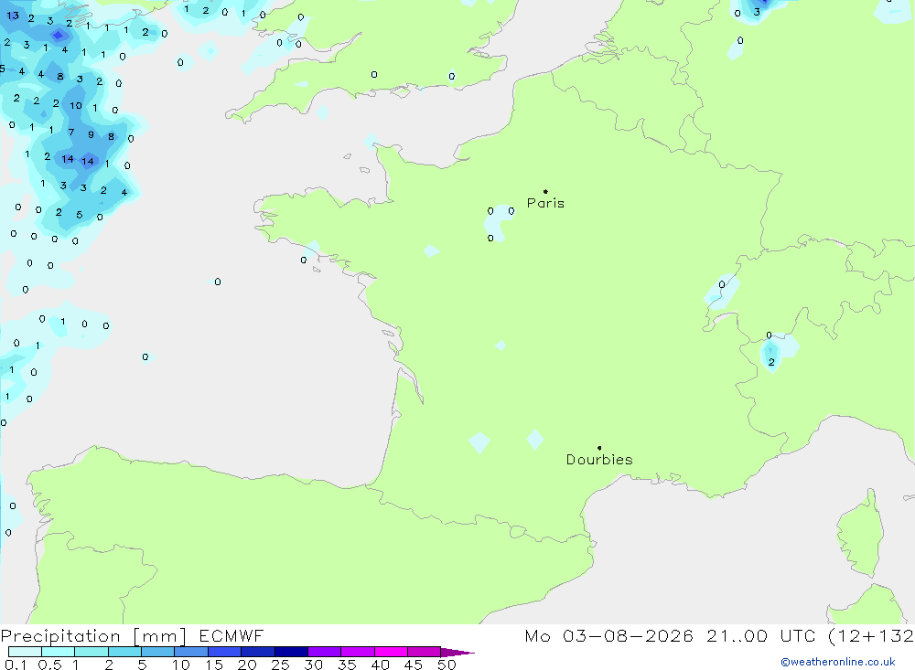The image size is (915, 670).
Task: Click the 45 legend scale label
Action: [414, 665]
